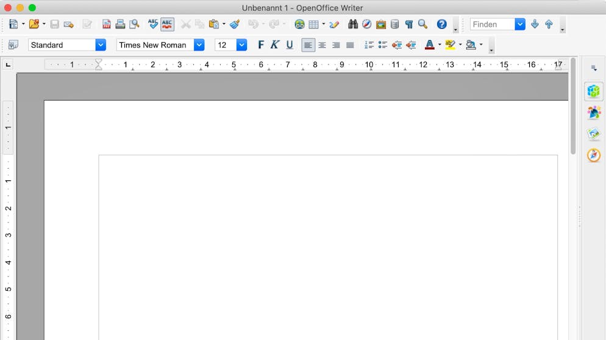Toggle Italic (K) formatting
The height and width of the screenshot is (340, 606).
275,45
